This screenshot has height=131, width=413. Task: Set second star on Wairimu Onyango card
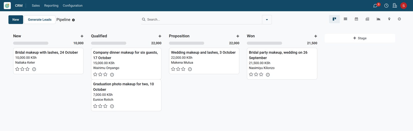(x=100, y=74)
